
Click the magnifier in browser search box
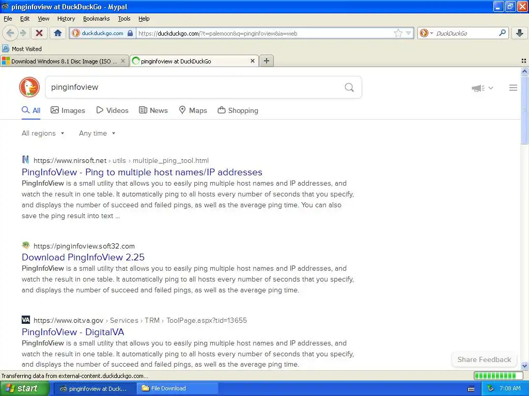pos(502,33)
